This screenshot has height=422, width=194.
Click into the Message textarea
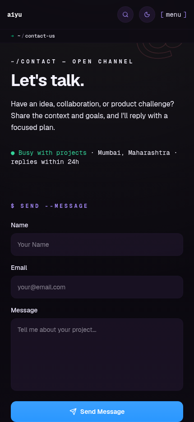pos(97,355)
